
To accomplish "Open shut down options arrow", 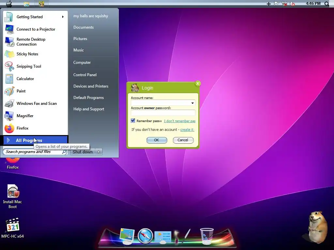I will pyautogui.click(x=99, y=152).
